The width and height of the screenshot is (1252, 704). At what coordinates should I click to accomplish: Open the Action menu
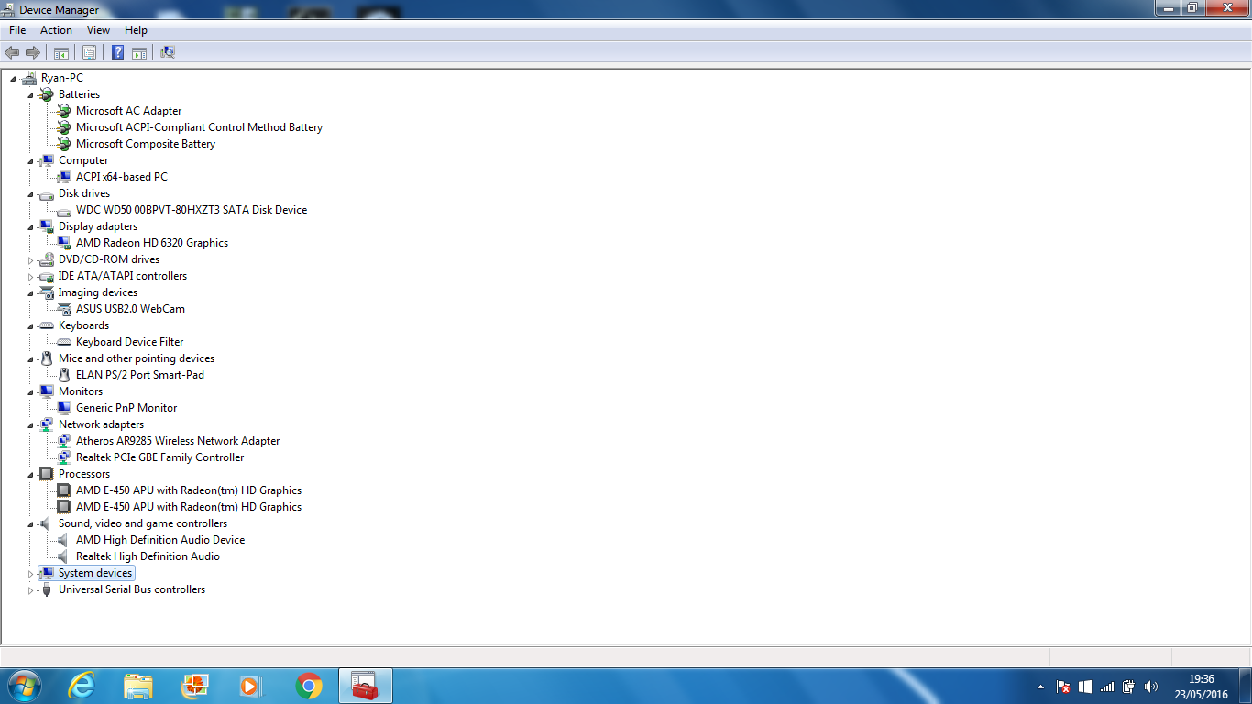(x=56, y=30)
